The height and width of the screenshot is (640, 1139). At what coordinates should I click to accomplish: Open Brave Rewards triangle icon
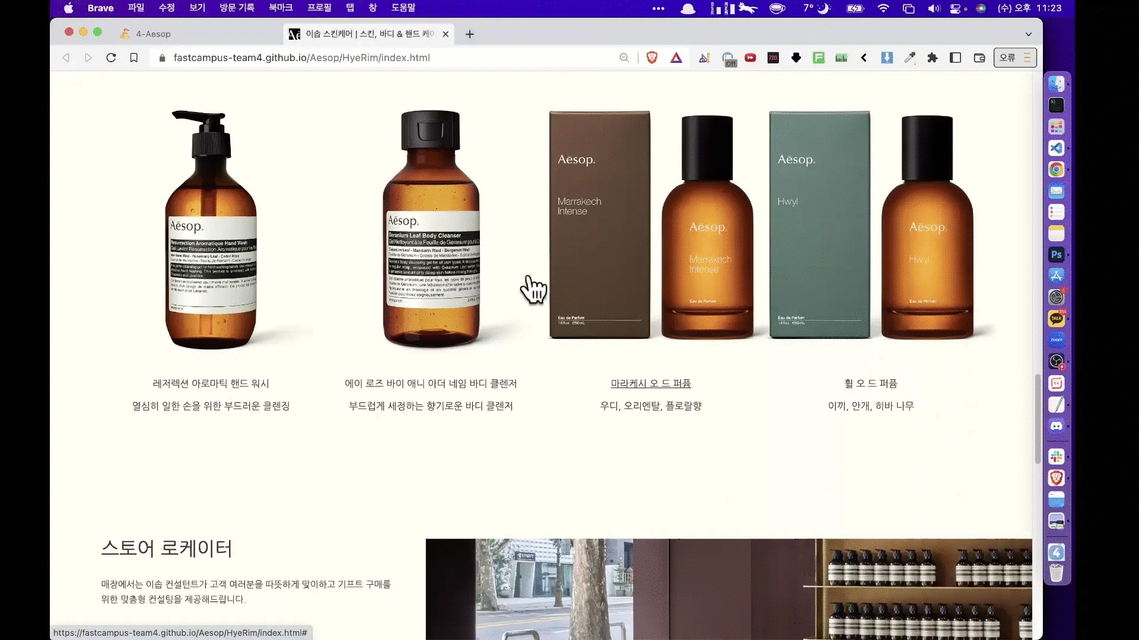tap(676, 57)
